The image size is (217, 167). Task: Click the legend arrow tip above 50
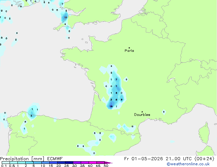pos(108,163)
